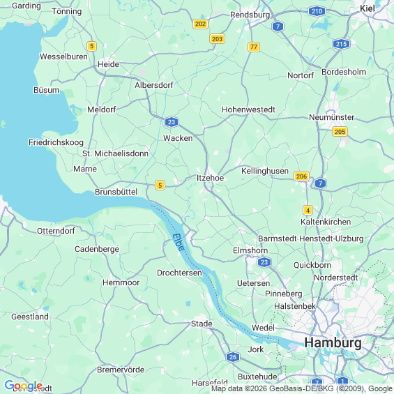Select the Itzehoe town label

tap(210, 178)
